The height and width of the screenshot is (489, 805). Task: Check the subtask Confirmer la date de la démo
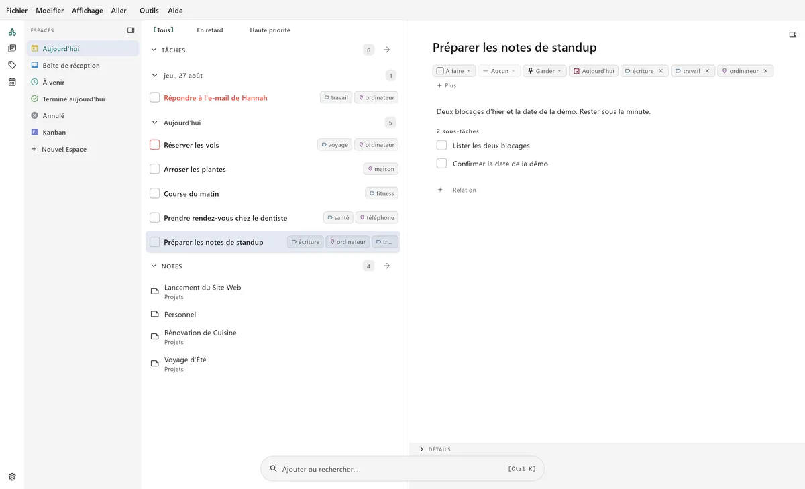441,163
